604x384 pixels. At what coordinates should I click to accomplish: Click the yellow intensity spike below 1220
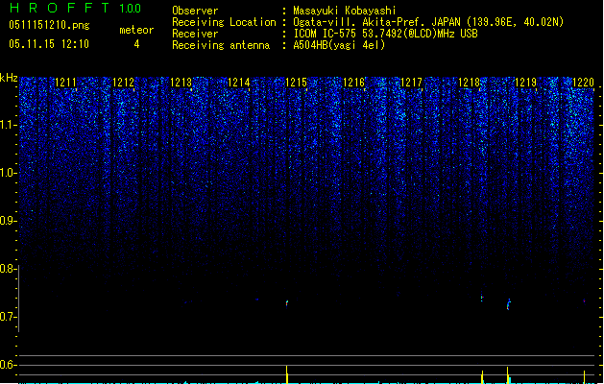coord(585,377)
